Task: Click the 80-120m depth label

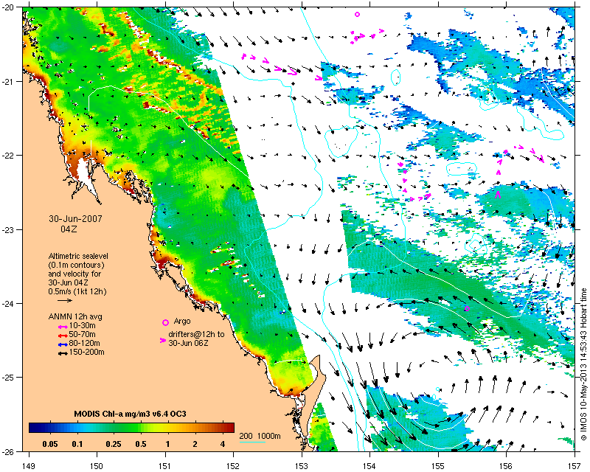Action: [84, 343]
